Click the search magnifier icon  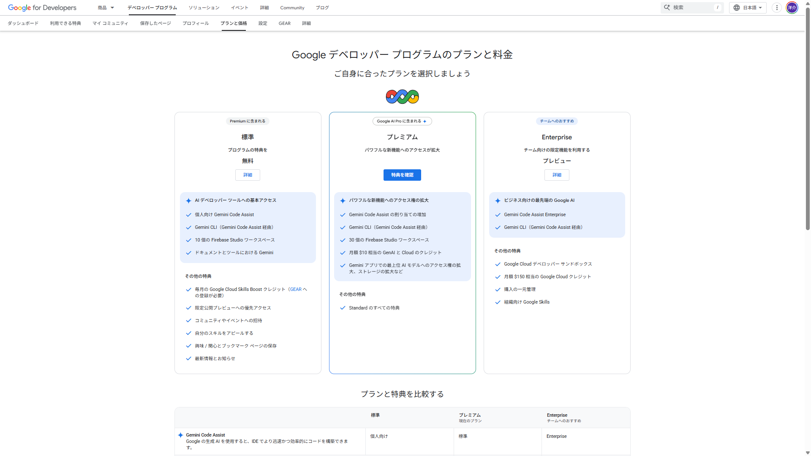[667, 7]
